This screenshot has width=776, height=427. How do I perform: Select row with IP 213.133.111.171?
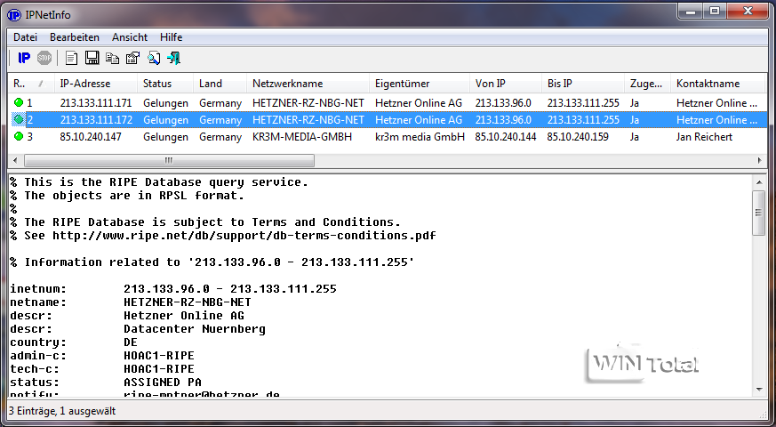point(386,103)
